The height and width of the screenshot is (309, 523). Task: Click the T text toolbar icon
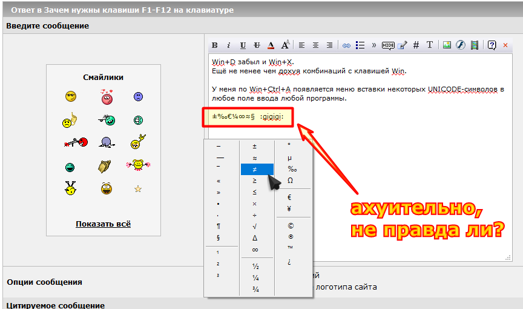[x=430, y=45]
